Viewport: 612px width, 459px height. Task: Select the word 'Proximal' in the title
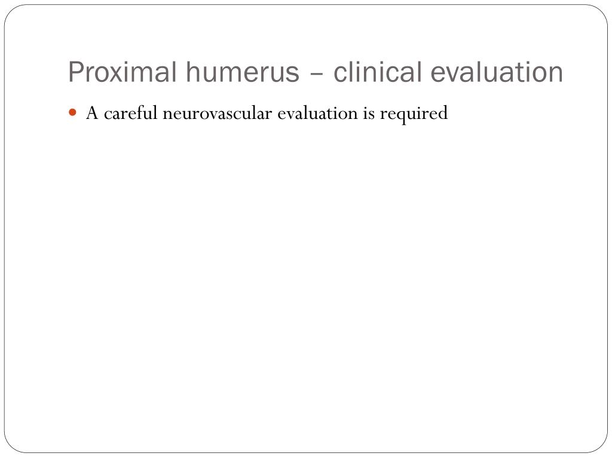123,72
